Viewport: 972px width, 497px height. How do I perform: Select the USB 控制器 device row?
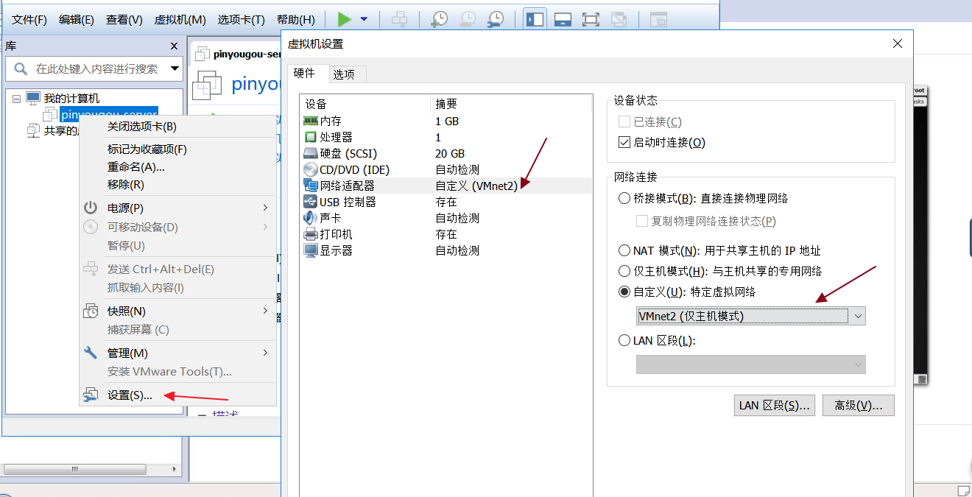pyautogui.click(x=446, y=202)
